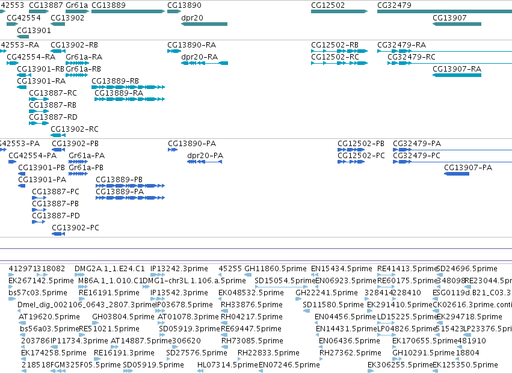Click the CG13901 gene label
This screenshot has width=512, height=374.
(x=34, y=30)
